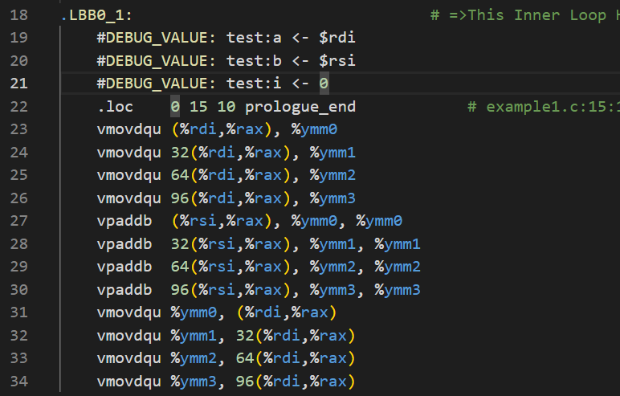The width and height of the screenshot is (620, 396).
Task: Click the 64 offset on line 25
Action: pyautogui.click(x=180, y=175)
